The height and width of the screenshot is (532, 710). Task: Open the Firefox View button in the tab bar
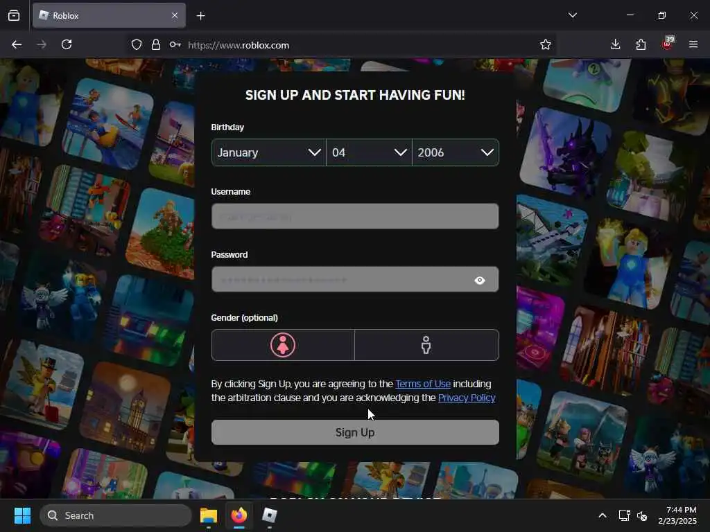pos(14,15)
